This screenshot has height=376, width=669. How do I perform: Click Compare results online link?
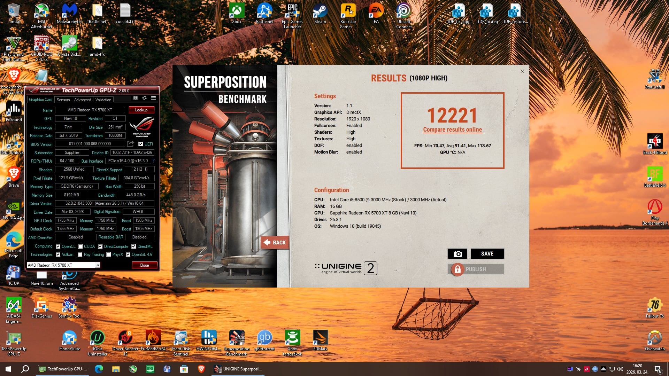tap(452, 130)
